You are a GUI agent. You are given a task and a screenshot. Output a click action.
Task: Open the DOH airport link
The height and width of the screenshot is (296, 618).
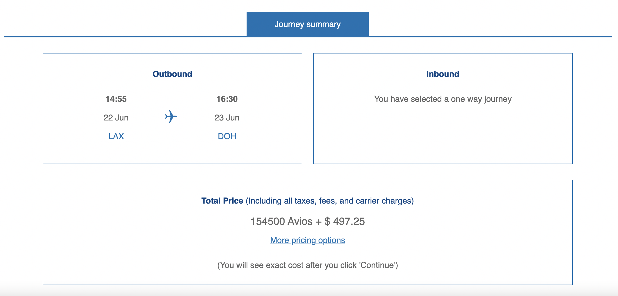tap(227, 136)
